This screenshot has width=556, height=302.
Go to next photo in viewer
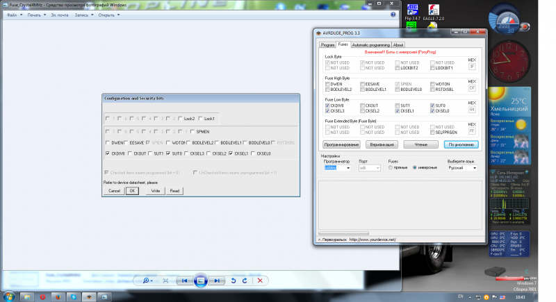pyautogui.click(x=218, y=280)
